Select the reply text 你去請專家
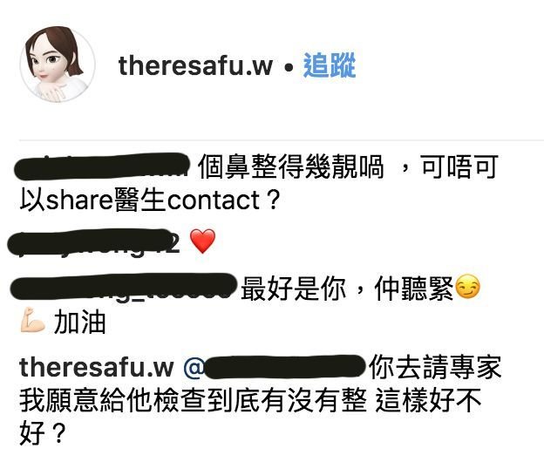This screenshot has height=462, width=544. (435, 367)
